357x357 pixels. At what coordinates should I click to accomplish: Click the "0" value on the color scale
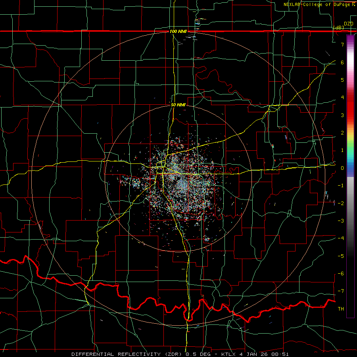[x=342, y=168]
